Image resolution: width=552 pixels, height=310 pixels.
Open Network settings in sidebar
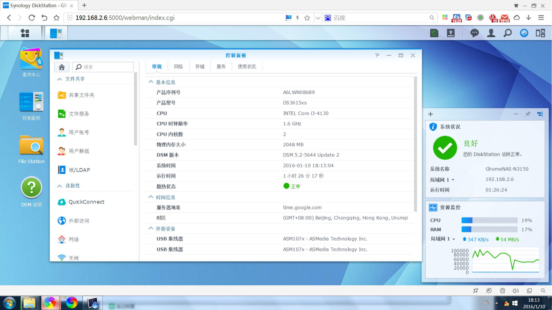coord(68,239)
